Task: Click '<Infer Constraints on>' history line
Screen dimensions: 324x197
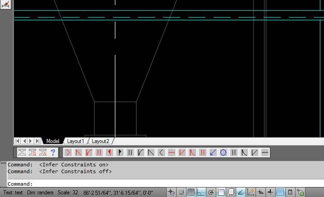Action: [x=74, y=165]
